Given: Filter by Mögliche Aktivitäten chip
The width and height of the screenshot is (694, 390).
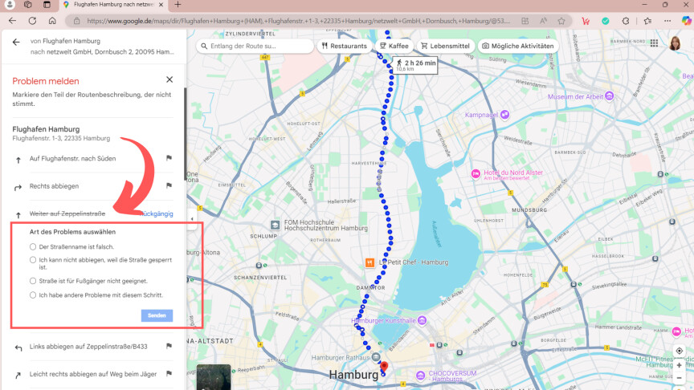Looking at the screenshot, I should click(x=518, y=46).
